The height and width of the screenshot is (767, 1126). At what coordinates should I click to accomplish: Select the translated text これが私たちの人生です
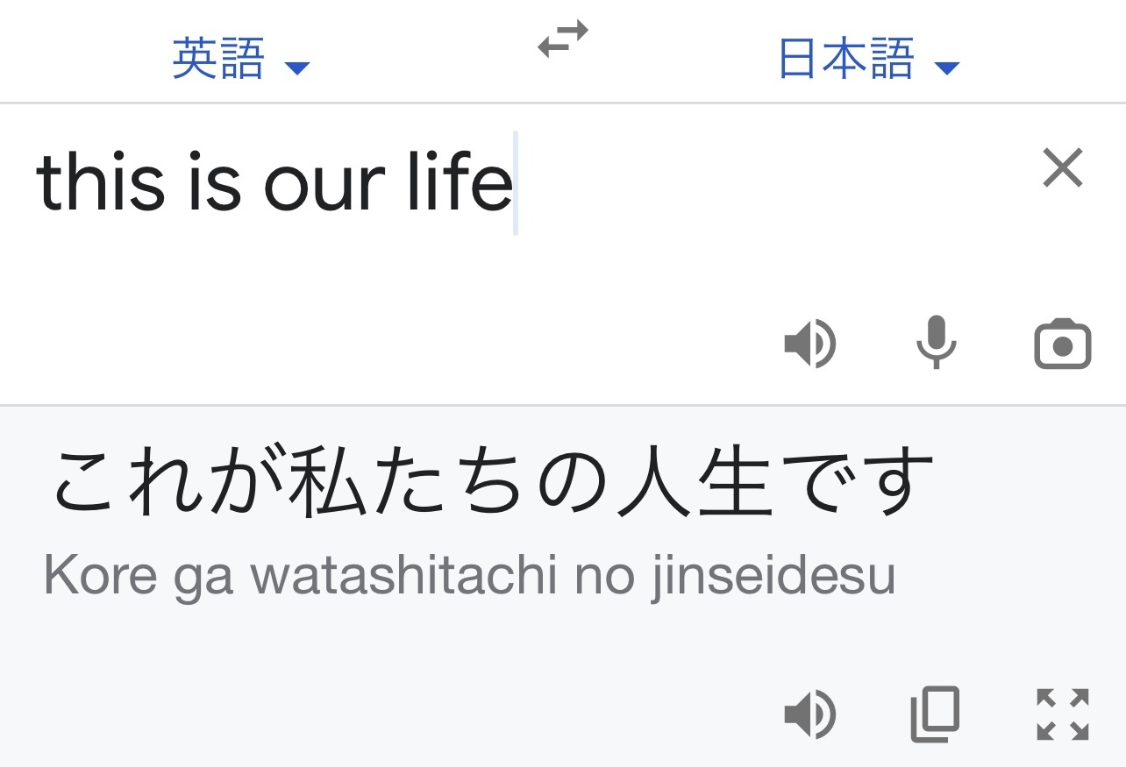pyautogui.click(x=493, y=482)
